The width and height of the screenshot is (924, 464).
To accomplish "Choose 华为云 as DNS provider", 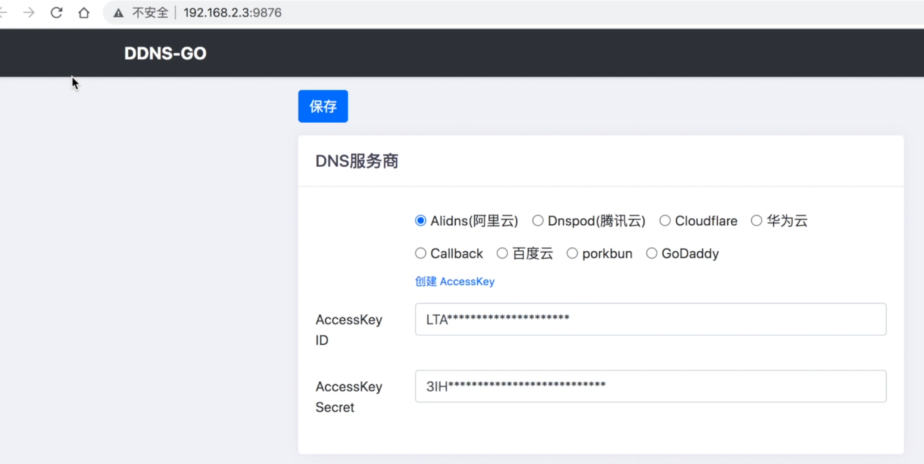I will pos(757,220).
